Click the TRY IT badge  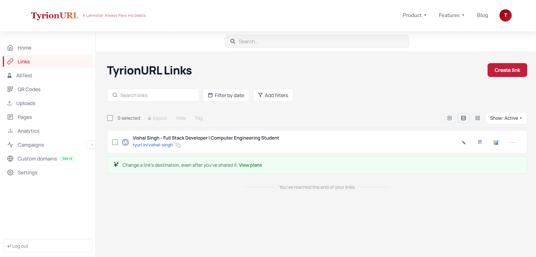pos(67,159)
